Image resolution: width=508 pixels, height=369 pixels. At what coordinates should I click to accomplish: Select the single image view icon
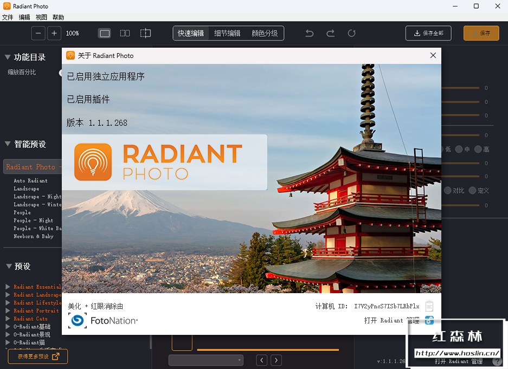[104, 34]
